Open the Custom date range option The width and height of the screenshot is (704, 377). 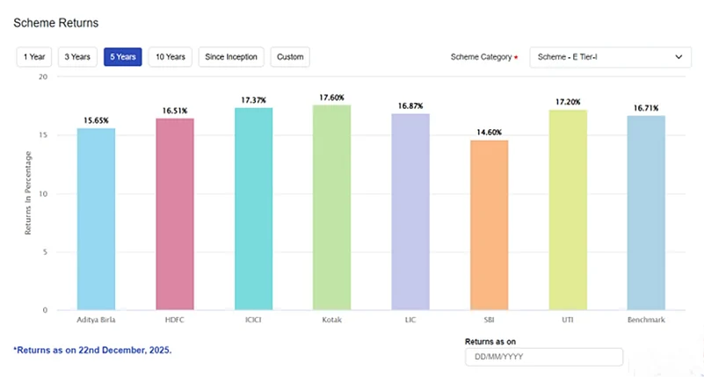click(290, 57)
